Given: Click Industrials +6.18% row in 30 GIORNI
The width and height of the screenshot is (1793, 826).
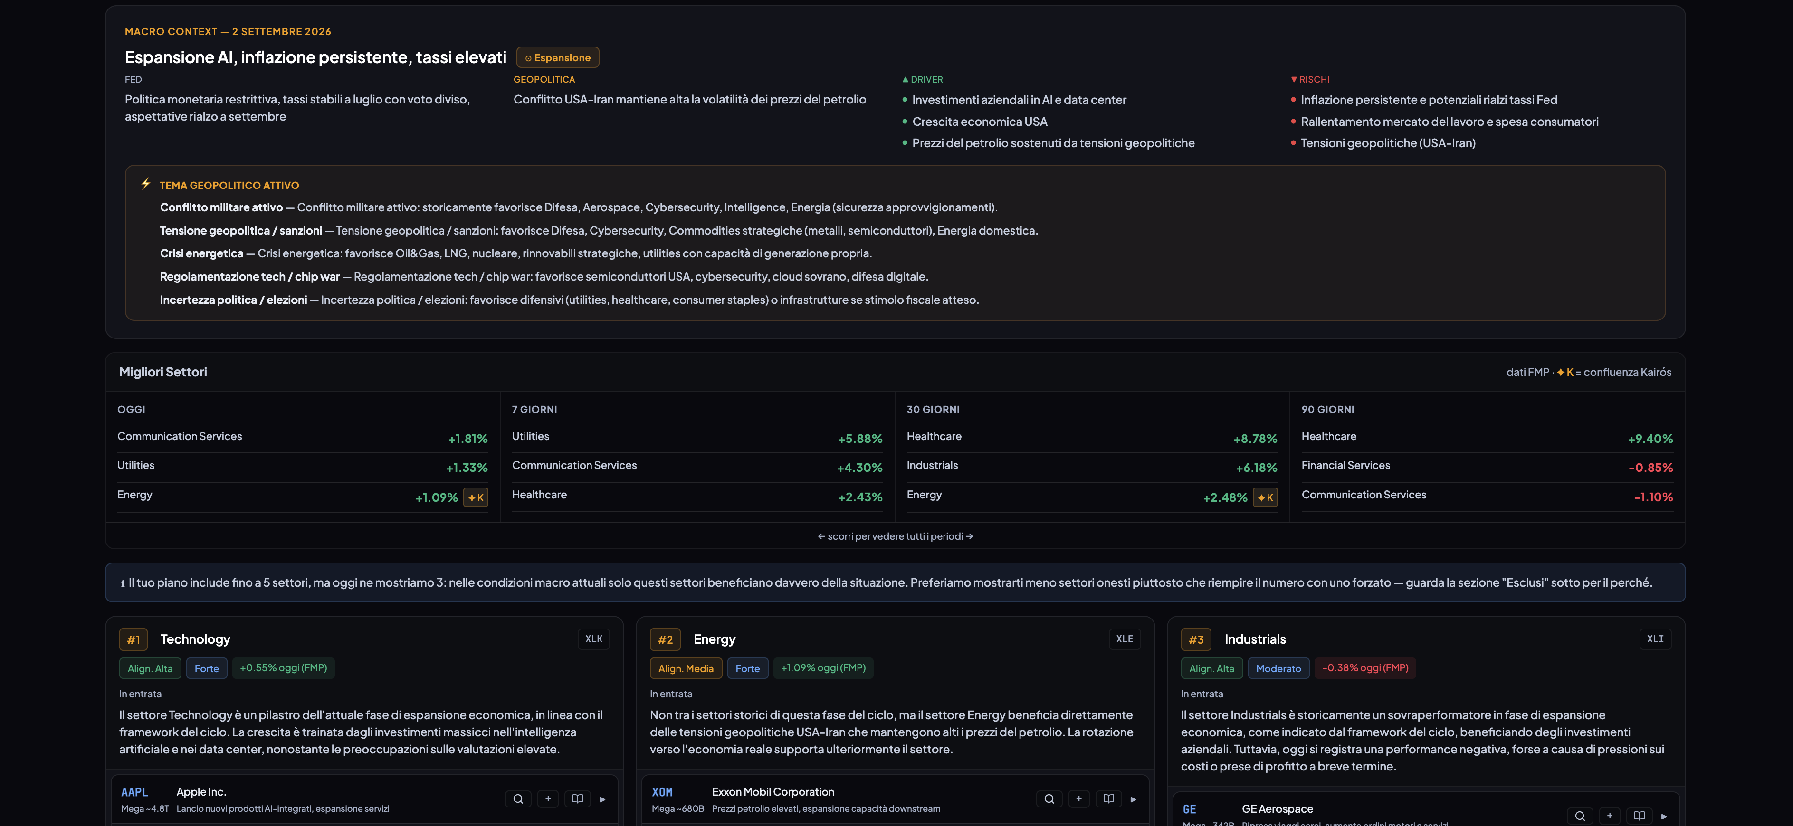Looking at the screenshot, I should click(1091, 467).
